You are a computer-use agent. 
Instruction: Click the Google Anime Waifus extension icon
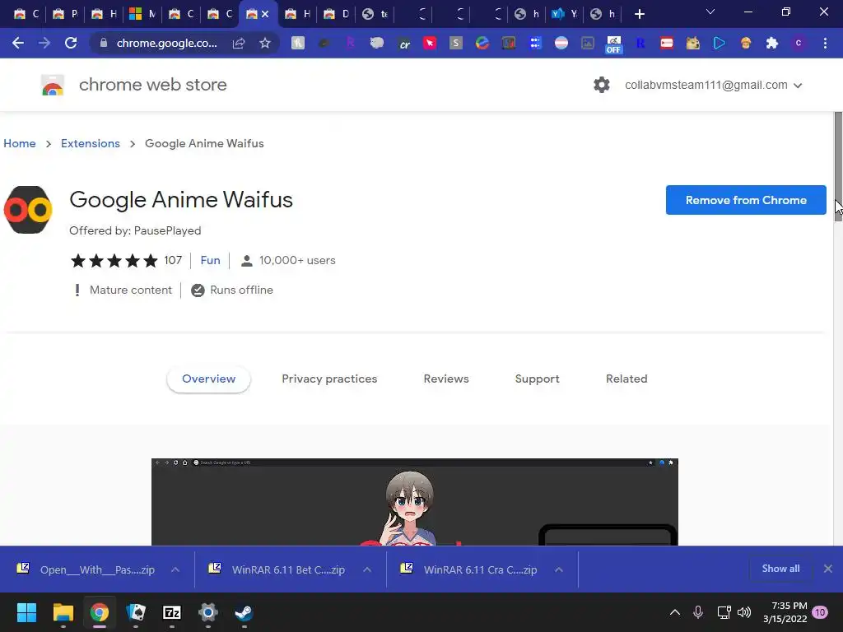coord(28,210)
